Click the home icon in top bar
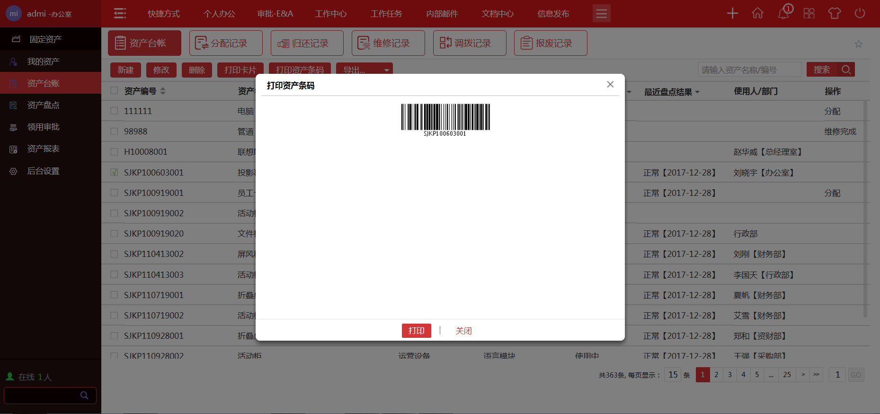Viewport: 880px width, 414px height. coord(757,13)
